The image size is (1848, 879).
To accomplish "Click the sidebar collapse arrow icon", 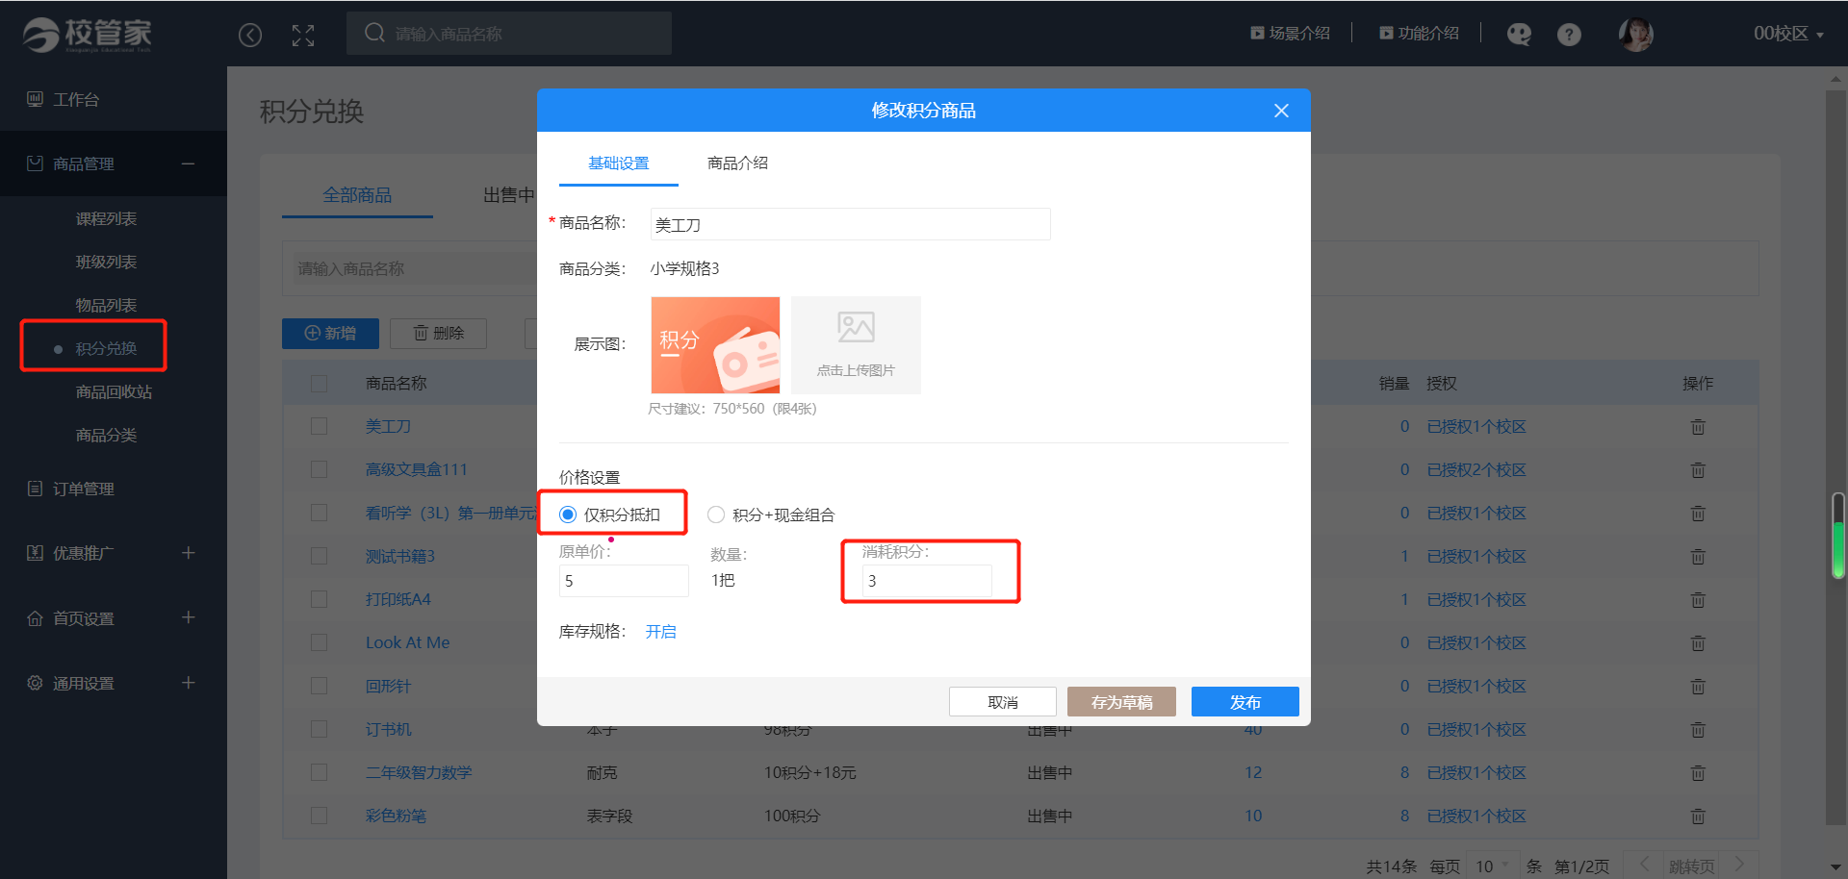I will [250, 36].
